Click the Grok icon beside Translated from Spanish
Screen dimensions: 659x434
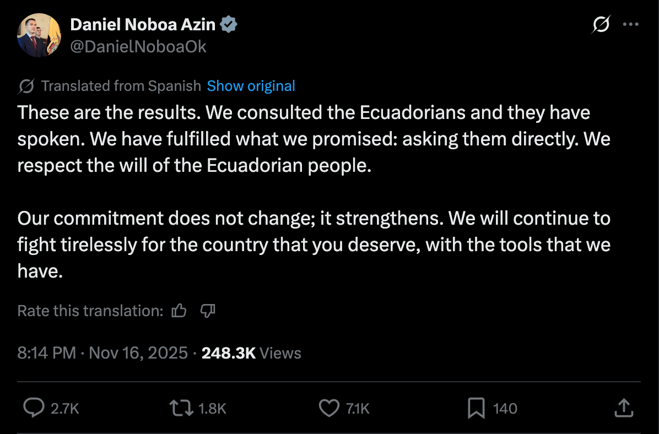[26, 86]
